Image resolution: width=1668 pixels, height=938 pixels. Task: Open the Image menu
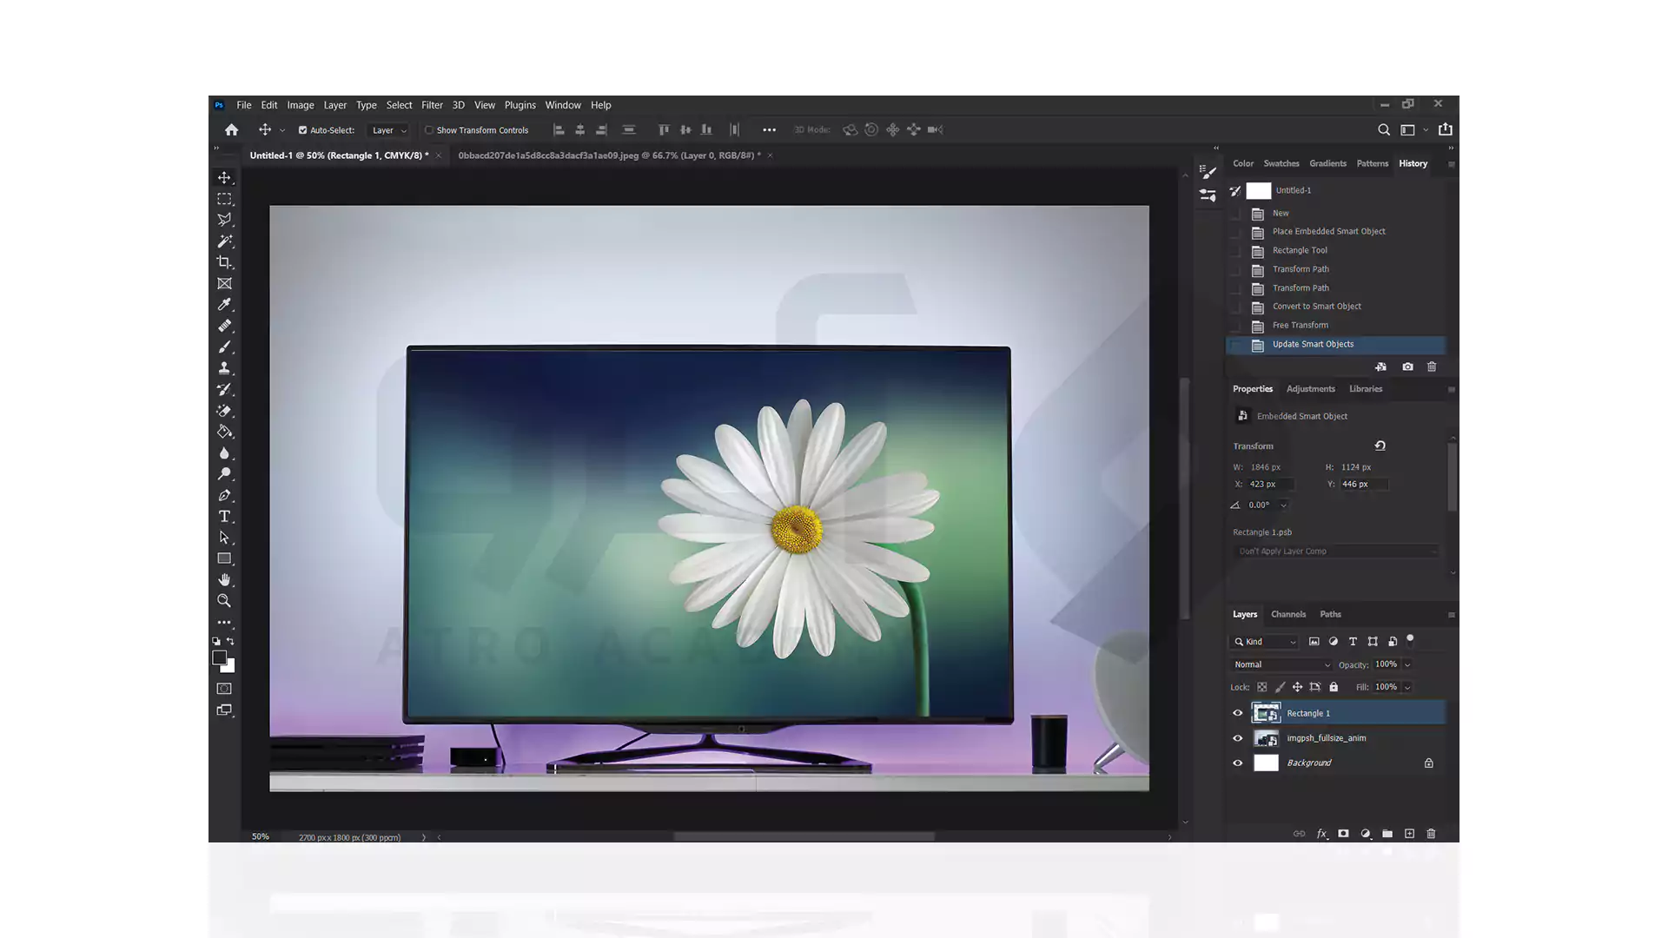[x=301, y=105]
